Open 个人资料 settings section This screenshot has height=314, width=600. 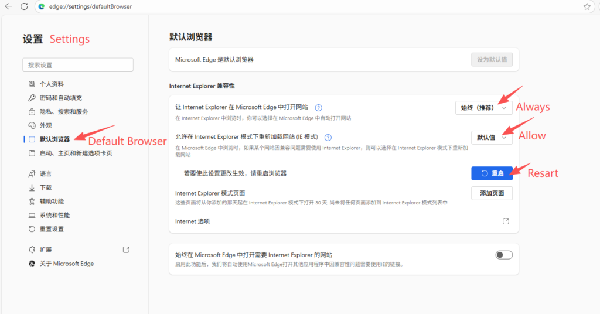coord(52,84)
